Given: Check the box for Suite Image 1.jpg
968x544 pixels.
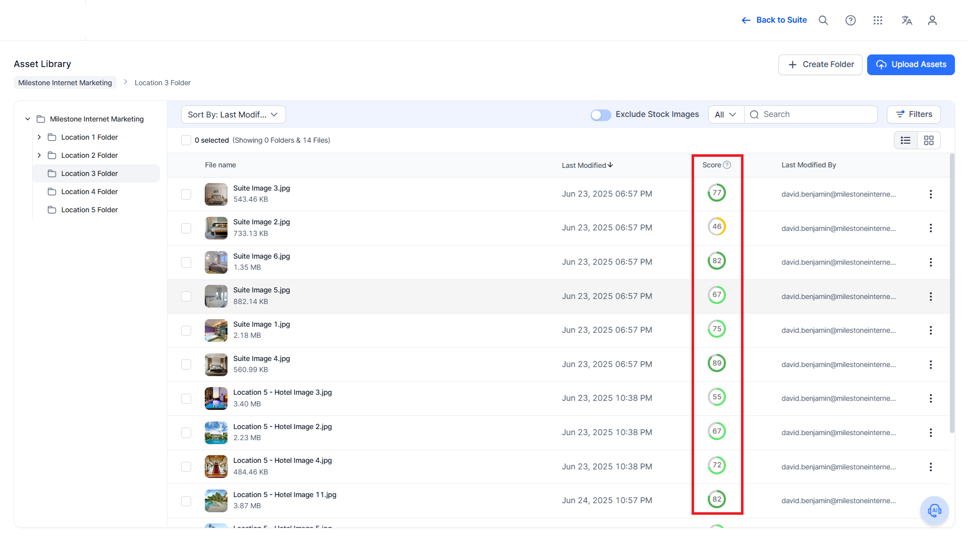Looking at the screenshot, I should [186, 331].
